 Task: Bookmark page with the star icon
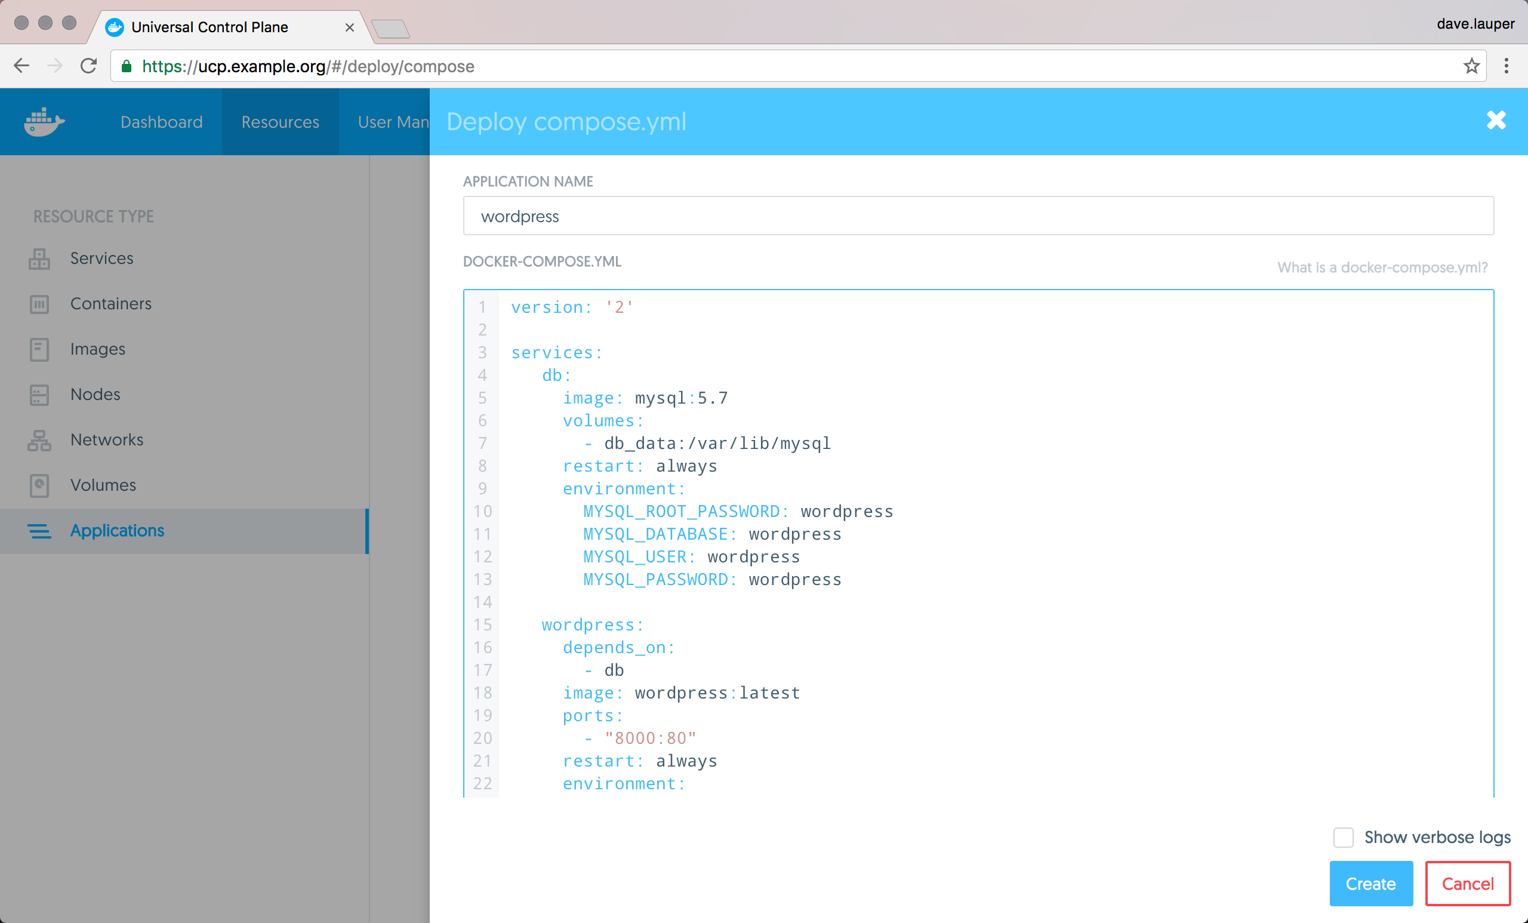[1471, 66]
